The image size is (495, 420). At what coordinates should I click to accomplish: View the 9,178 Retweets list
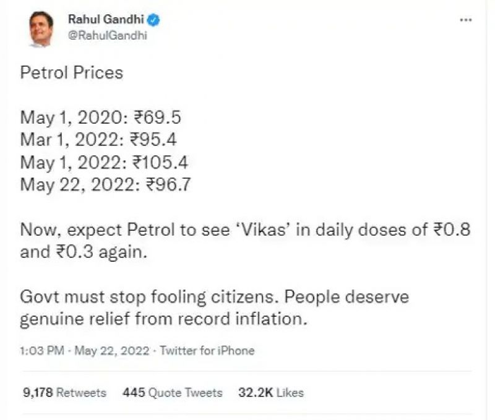(x=64, y=392)
